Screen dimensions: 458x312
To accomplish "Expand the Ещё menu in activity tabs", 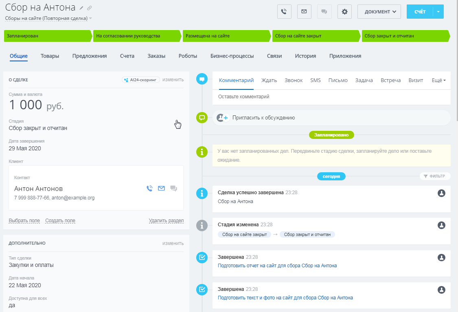I will pyautogui.click(x=438, y=80).
